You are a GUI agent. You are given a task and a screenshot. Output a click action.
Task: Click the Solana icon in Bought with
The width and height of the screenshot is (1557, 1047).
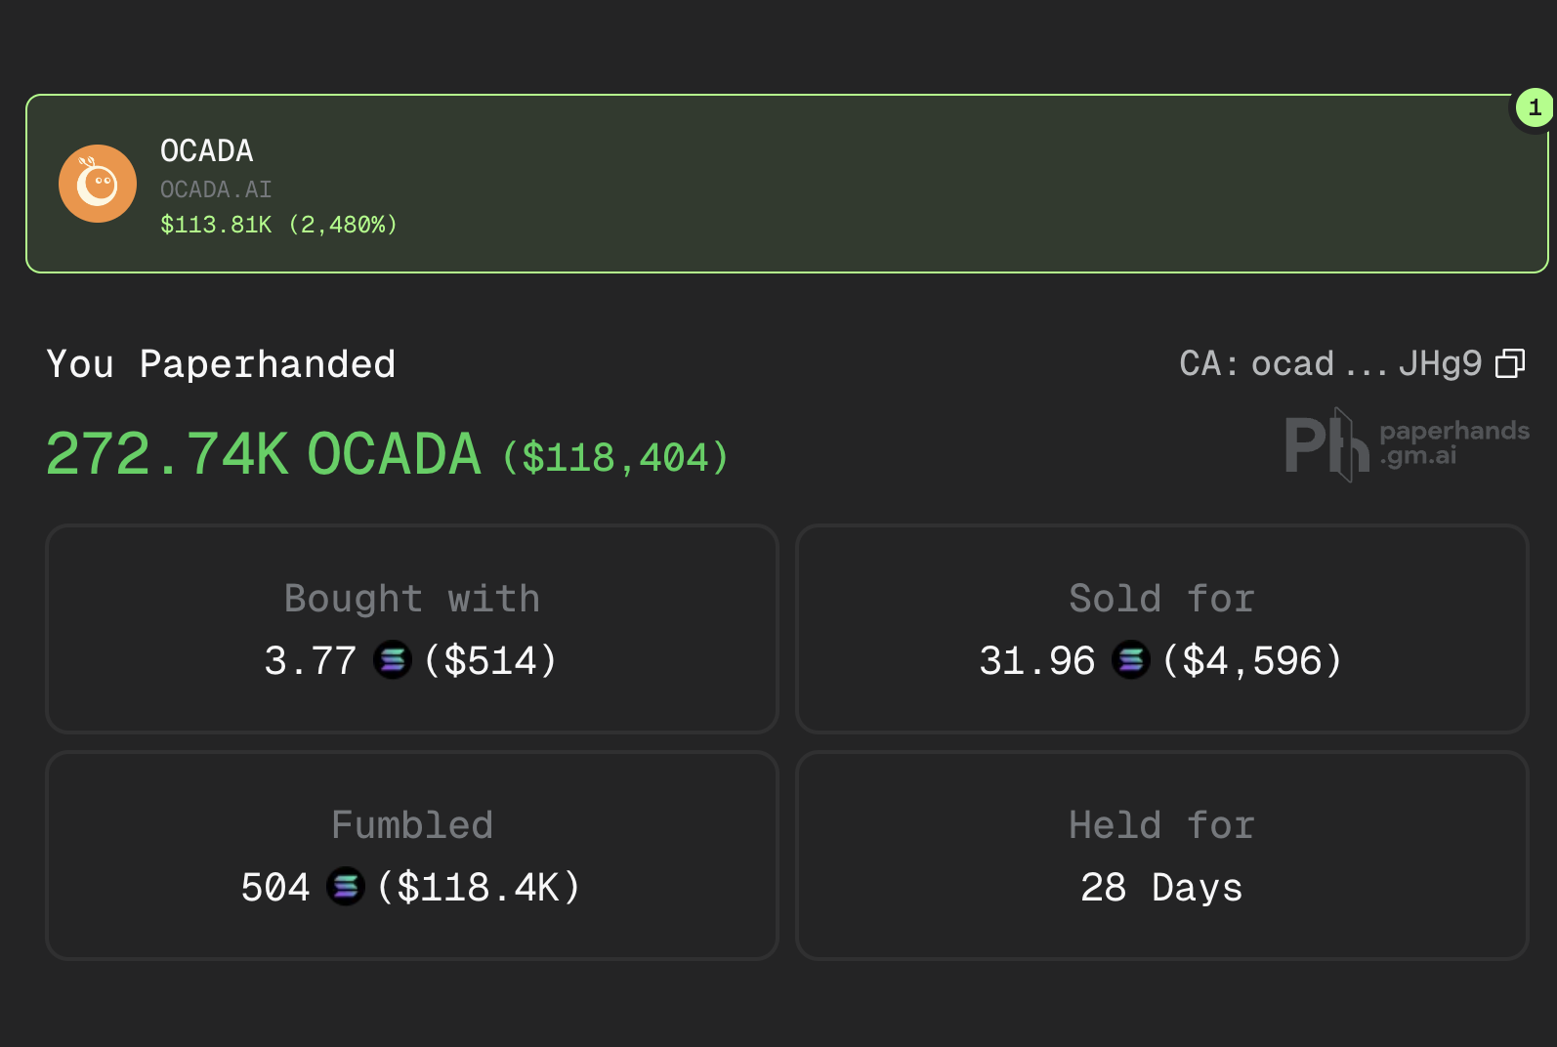[x=393, y=661]
